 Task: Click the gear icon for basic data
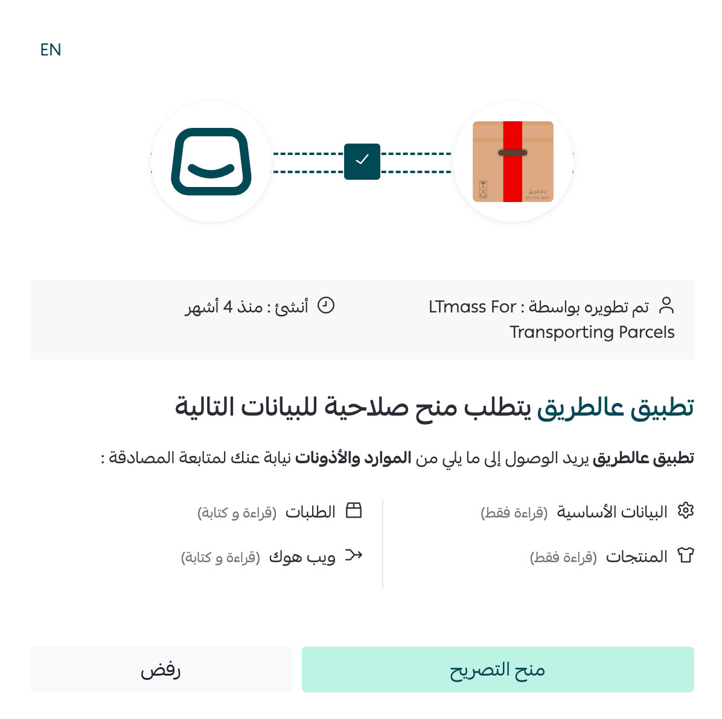click(686, 511)
